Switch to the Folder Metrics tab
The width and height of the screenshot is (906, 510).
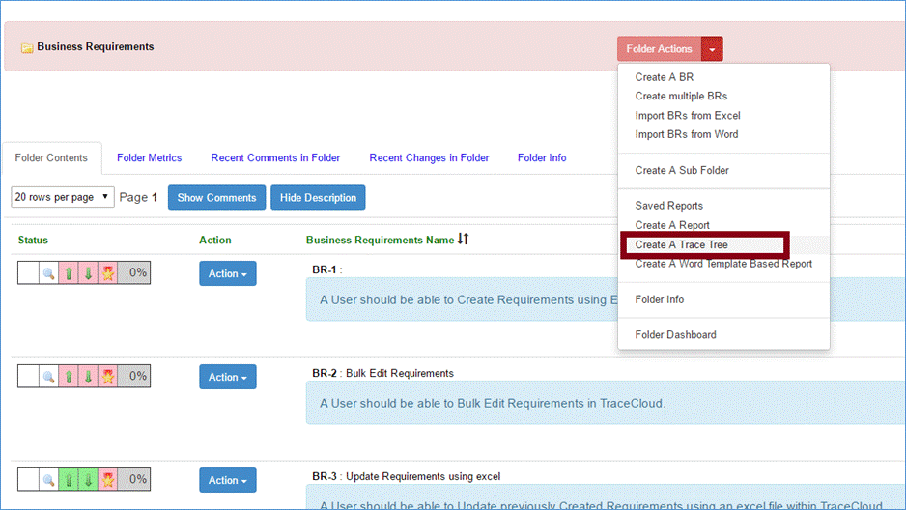pyautogui.click(x=149, y=157)
